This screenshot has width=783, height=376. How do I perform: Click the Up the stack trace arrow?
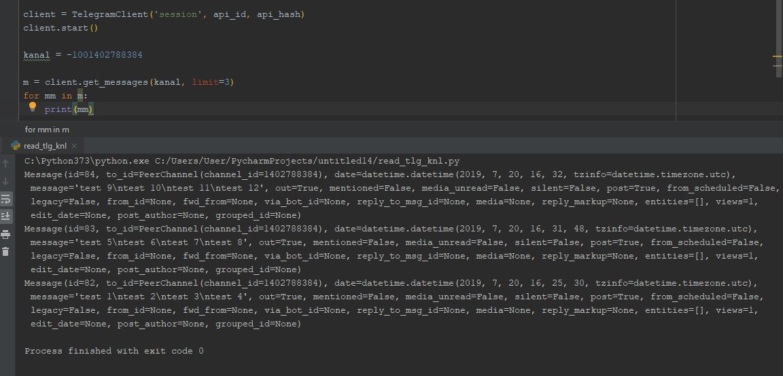(x=5, y=163)
